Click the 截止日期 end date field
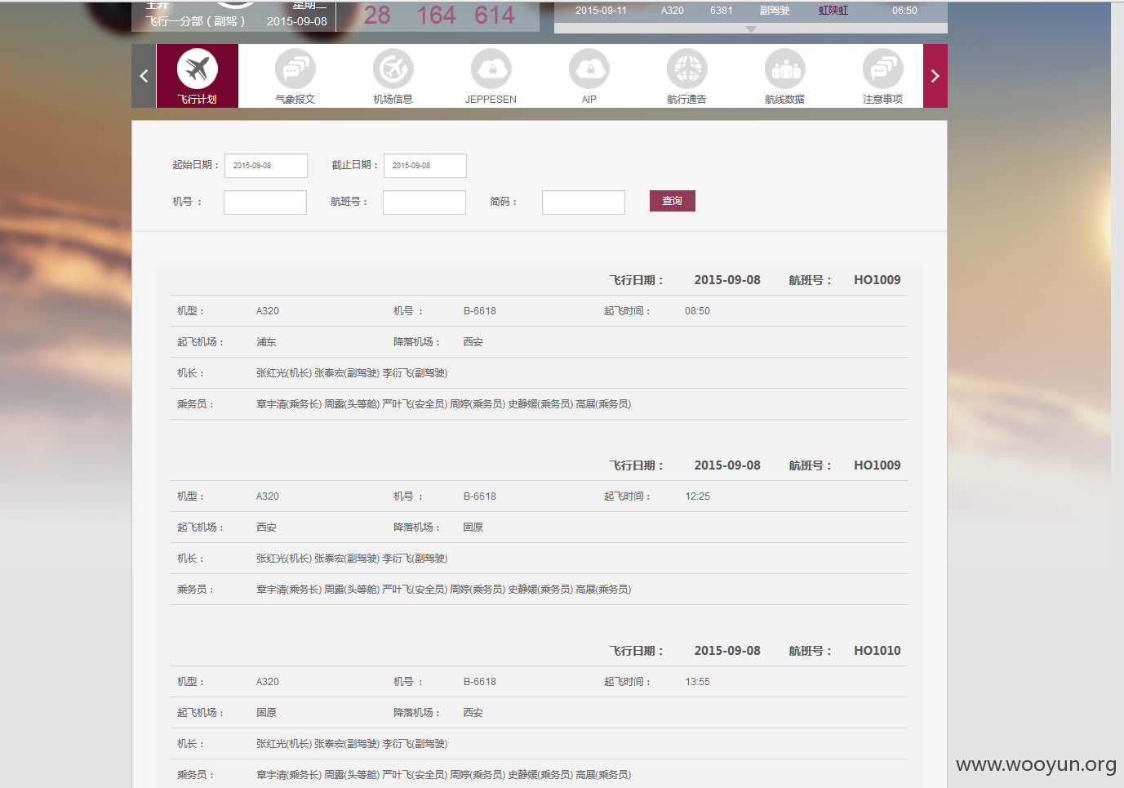Image resolution: width=1124 pixels, height=788 pixels. click(x=425, y=166)
